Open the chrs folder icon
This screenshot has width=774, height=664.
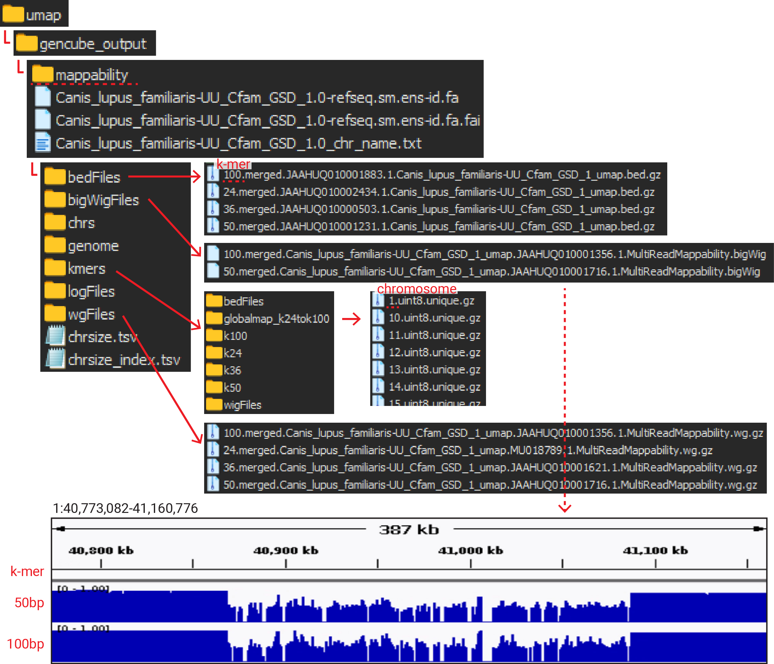[55, 222]
